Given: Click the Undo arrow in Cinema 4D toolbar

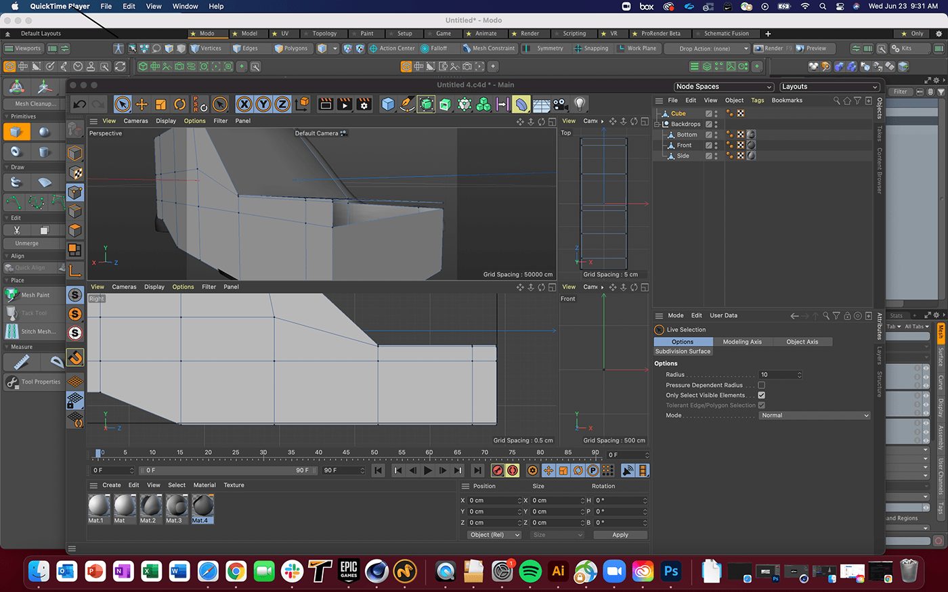Looking at the screenshot, I should [80, 104].
